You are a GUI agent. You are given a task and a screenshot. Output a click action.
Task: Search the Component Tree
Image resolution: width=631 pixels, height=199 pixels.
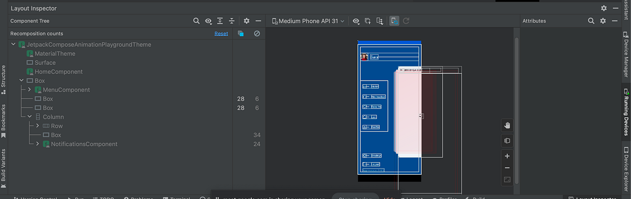coord(196,21)
